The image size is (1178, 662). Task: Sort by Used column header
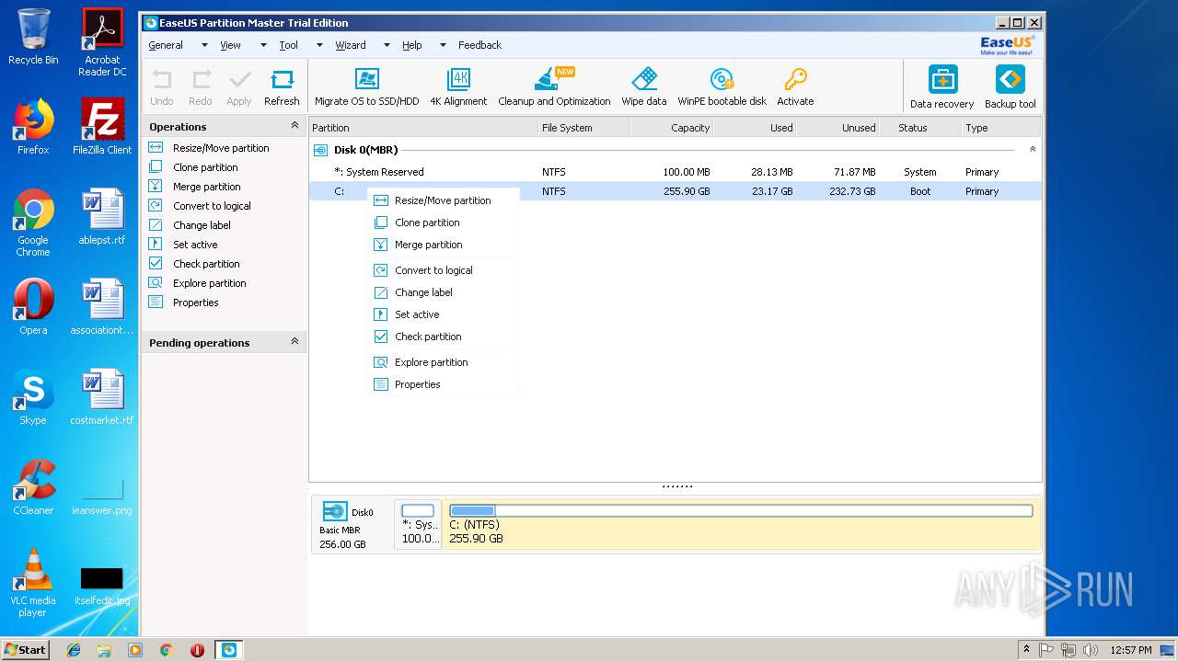[756, 128]
